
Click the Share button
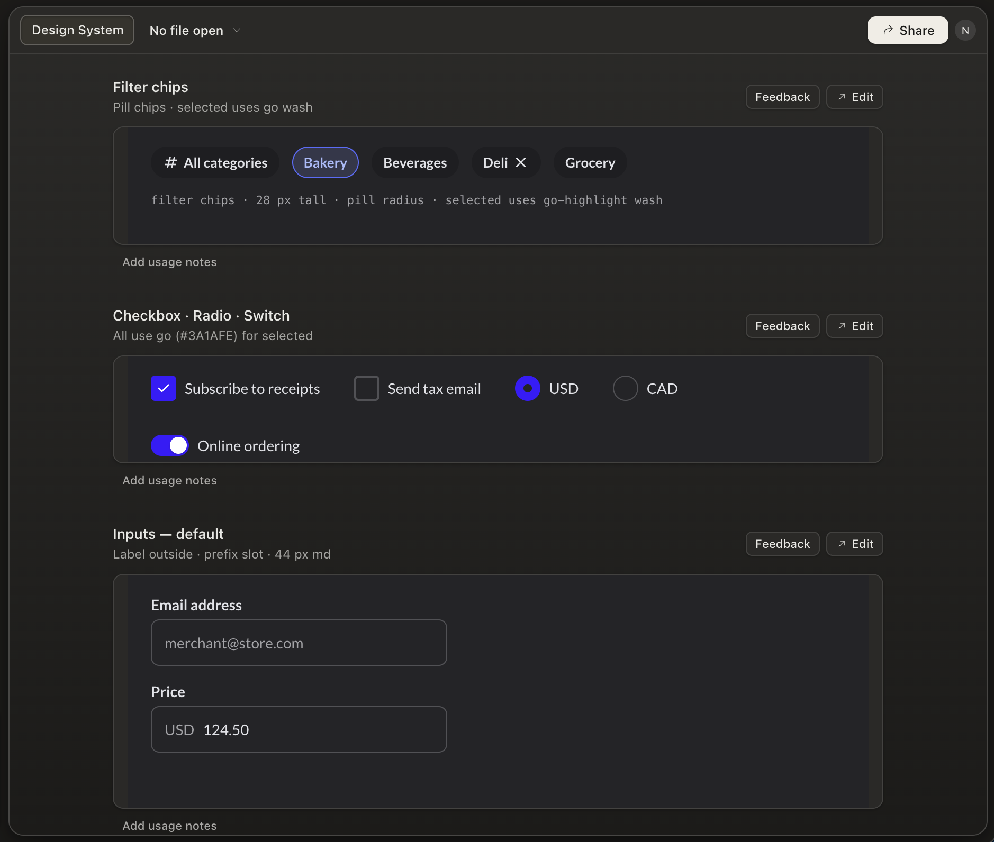908,30
